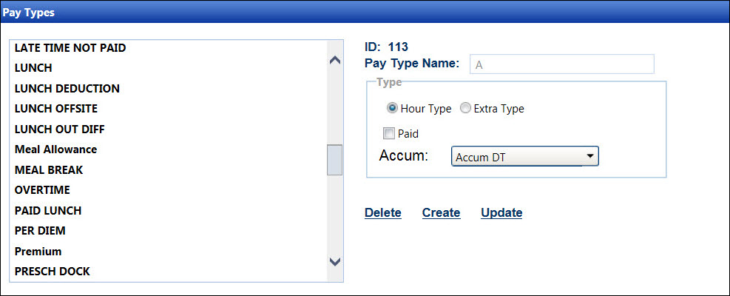
Task: Click the Delete link
Action: (x=382, y=213)
